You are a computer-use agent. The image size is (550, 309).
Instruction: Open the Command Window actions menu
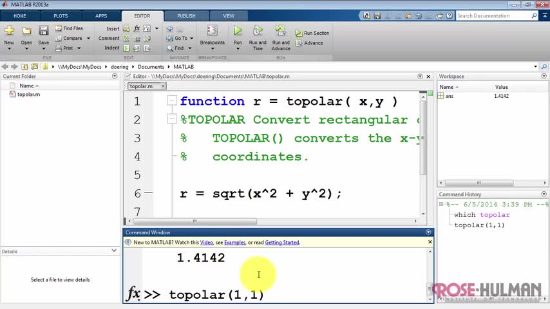coord(428,232)
